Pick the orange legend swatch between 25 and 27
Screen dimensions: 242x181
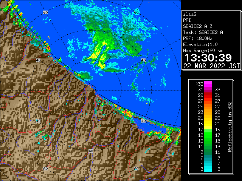208,107
